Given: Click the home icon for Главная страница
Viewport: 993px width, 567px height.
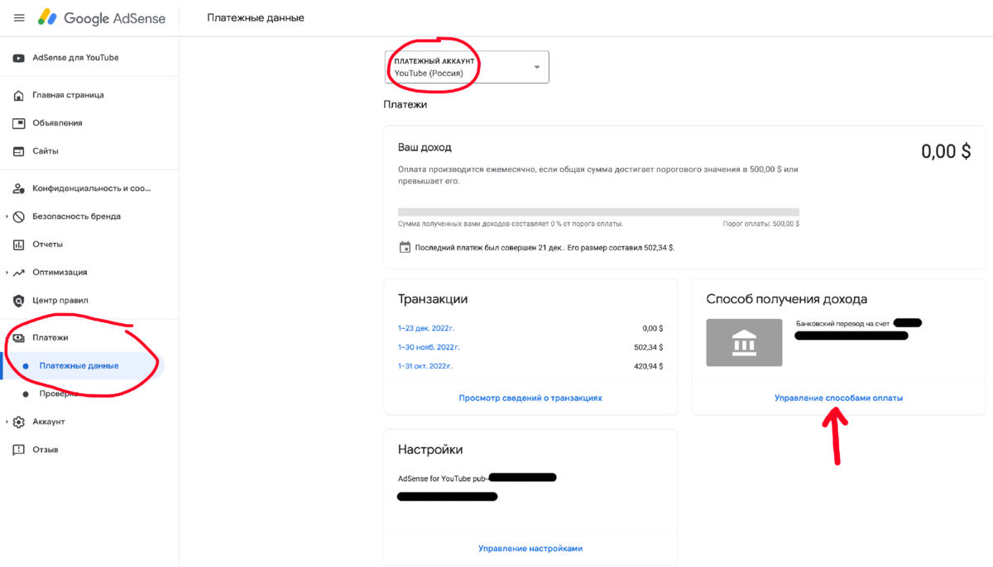Looking at the screenshot, I should point(18,95).
